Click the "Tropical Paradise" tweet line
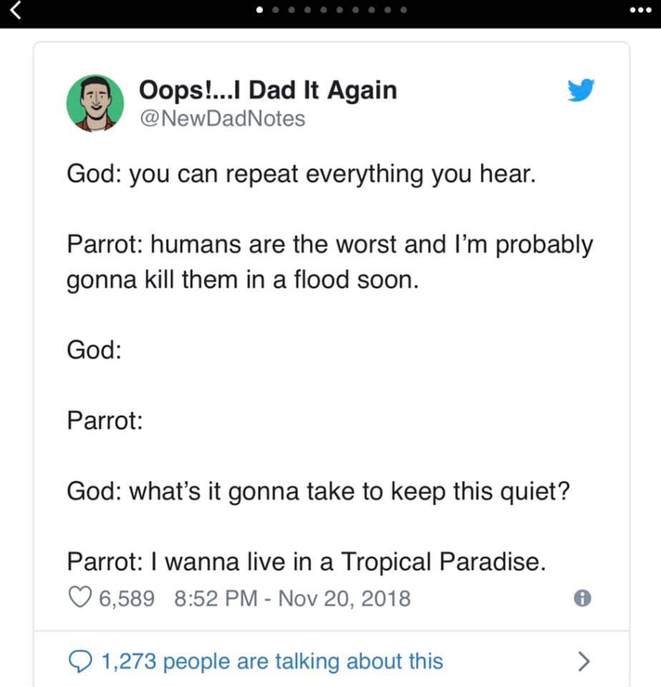 pyautogui.click(x=303, y=562)
